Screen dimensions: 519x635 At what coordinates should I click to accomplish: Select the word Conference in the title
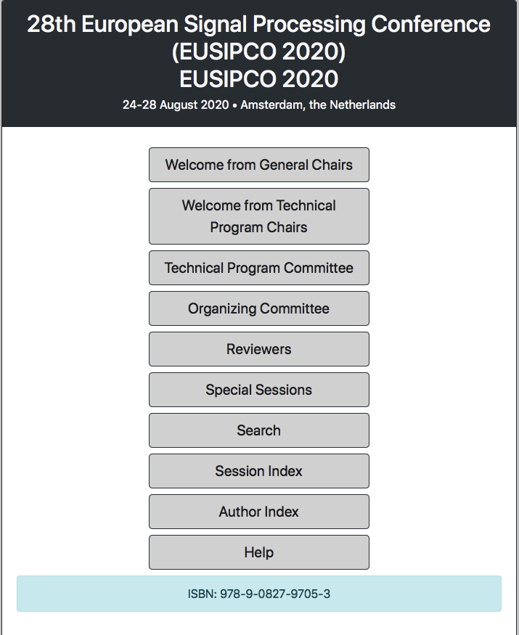[430, 24]
